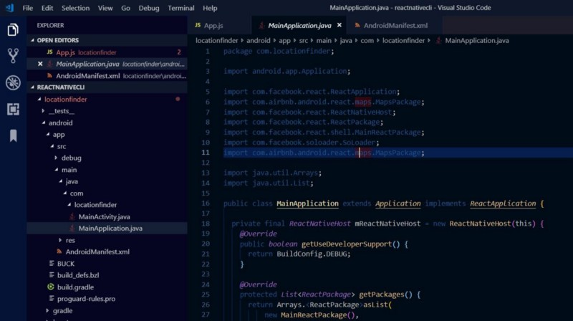Click the VS Code logo icon
This screenshot has height=321, width=573.
(9, 8)
